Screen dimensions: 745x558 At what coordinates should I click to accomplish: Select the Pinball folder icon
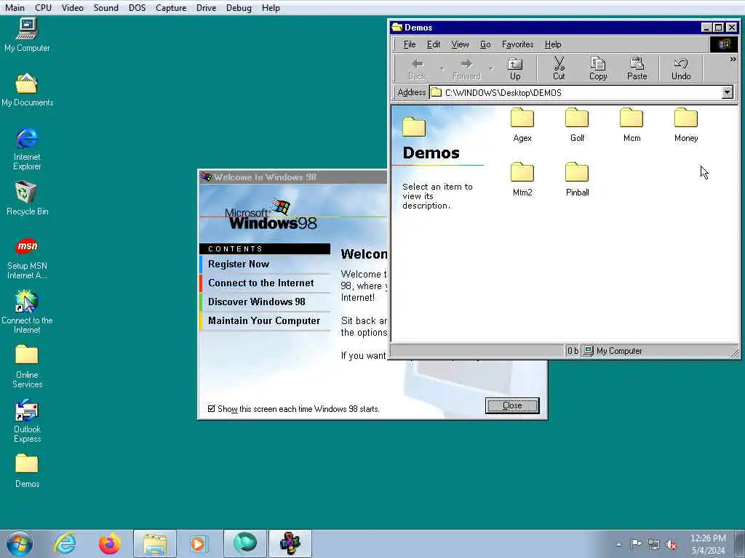577,172
